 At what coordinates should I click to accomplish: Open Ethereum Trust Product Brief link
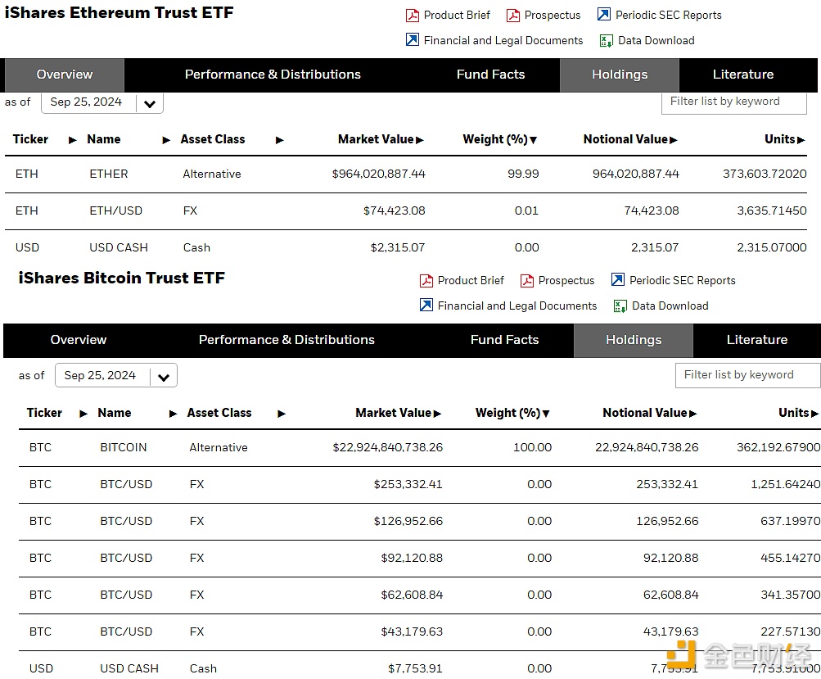pos(457,16)
